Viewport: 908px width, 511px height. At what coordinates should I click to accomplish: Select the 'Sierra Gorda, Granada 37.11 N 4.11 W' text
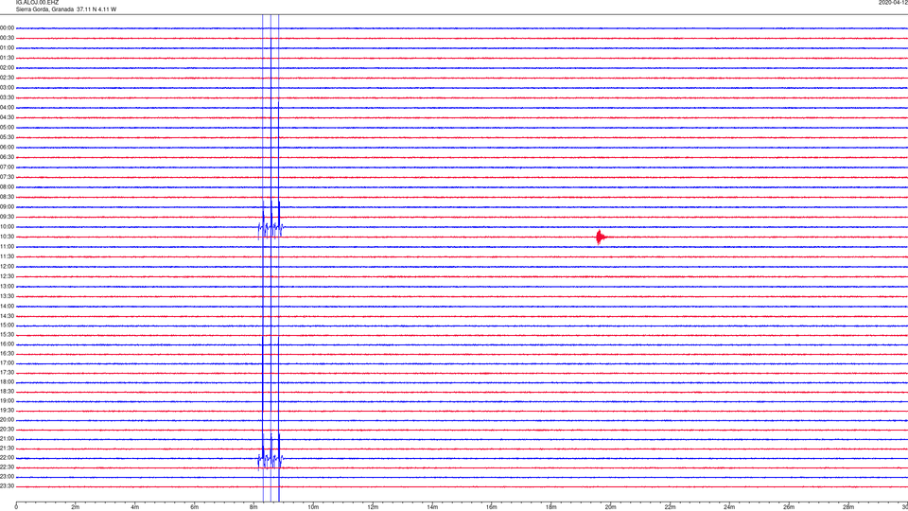click(x=66, y=9)
